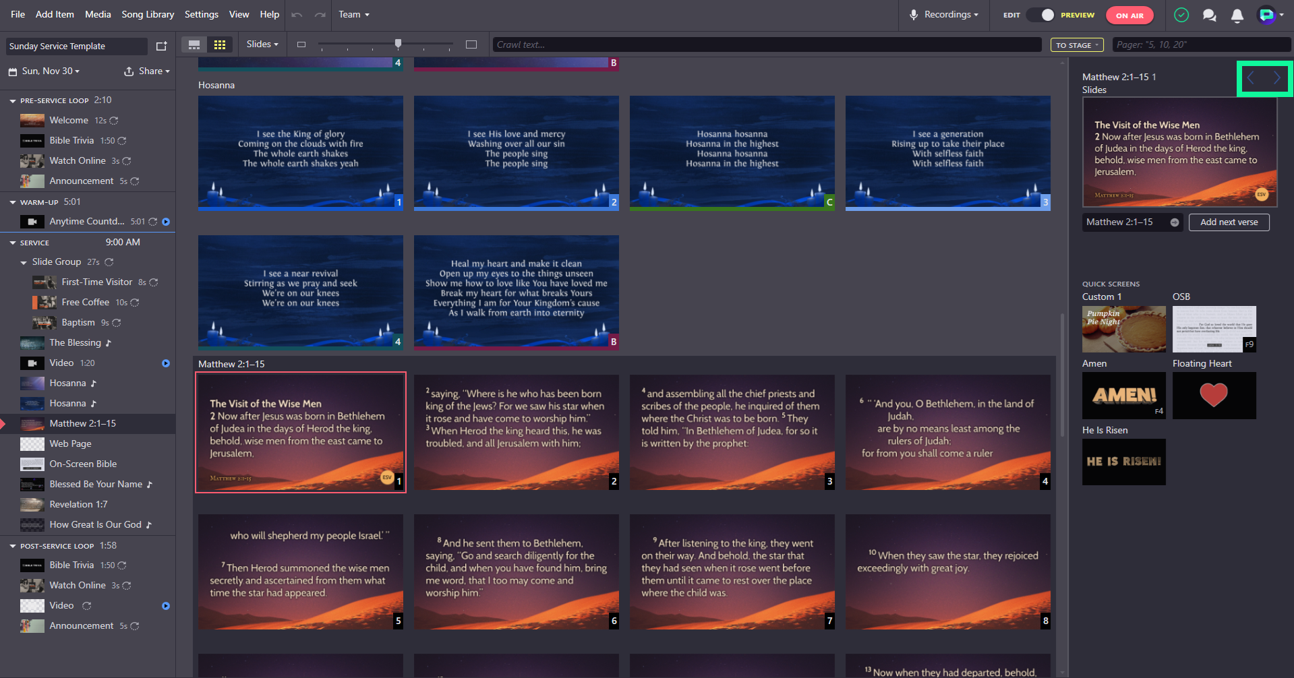The image size is (1294, 678).
Task: Open the Add Item menu
Action: coord(55,14)
